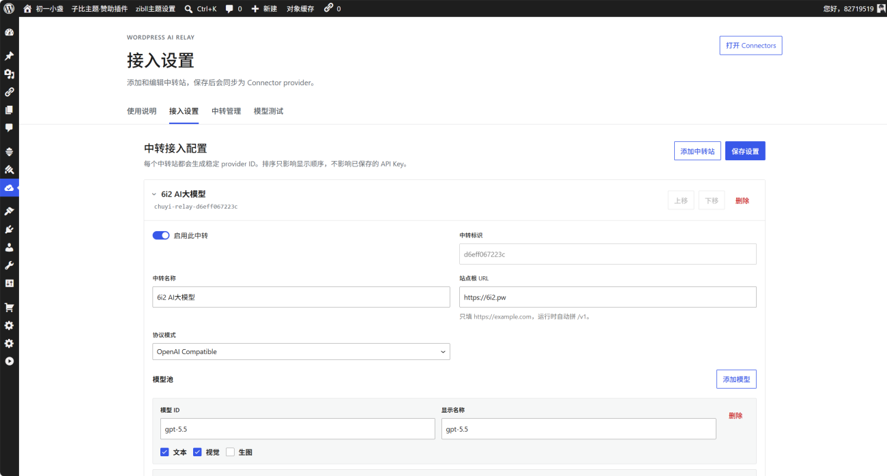
Task: Focus 显示名称 input gpt-5.5
Action: [x=579, y=428]
